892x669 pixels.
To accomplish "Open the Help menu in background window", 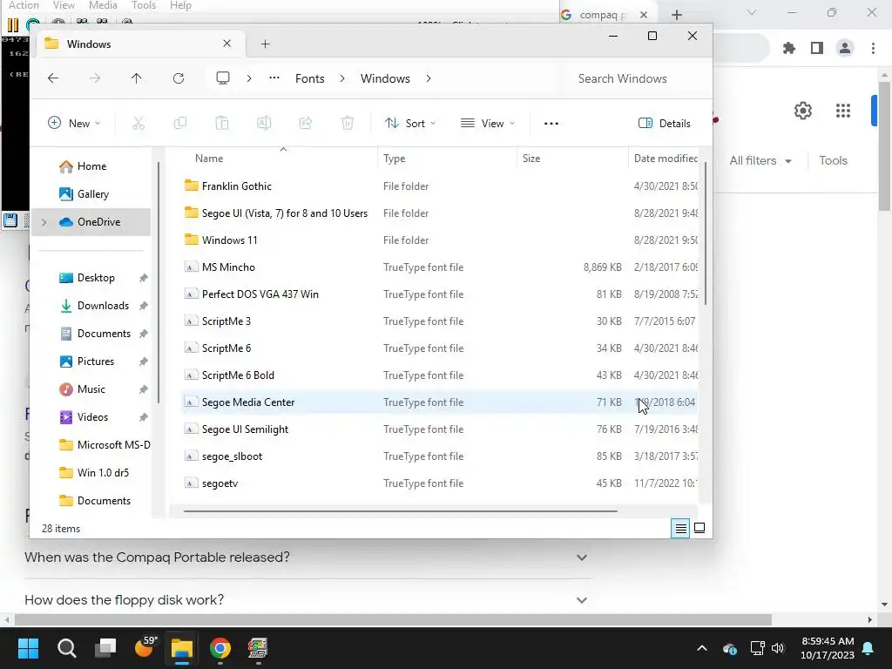I will point(180,5).
